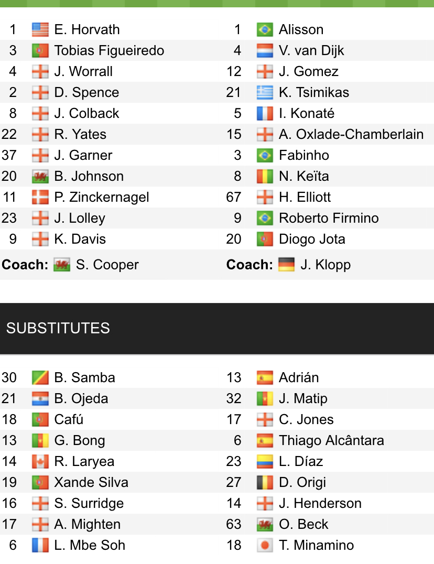Click the Japan flag next to T. Minamino

click(265, 545)
